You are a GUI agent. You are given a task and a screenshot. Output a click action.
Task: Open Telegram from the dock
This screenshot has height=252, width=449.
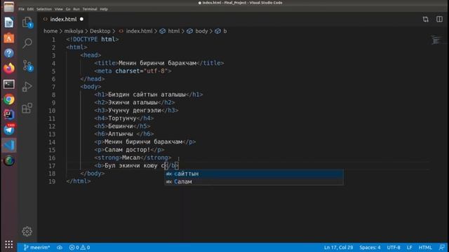tap(9, 129)
